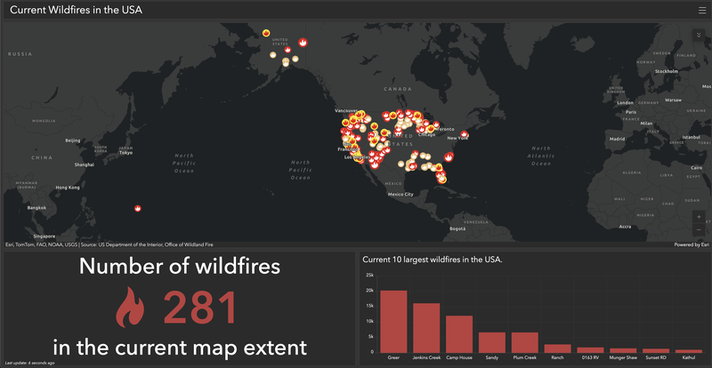This screenshot has width=712, height=368.
Task: Click the Accra label on the map
Action: click(x=626, y=226)
